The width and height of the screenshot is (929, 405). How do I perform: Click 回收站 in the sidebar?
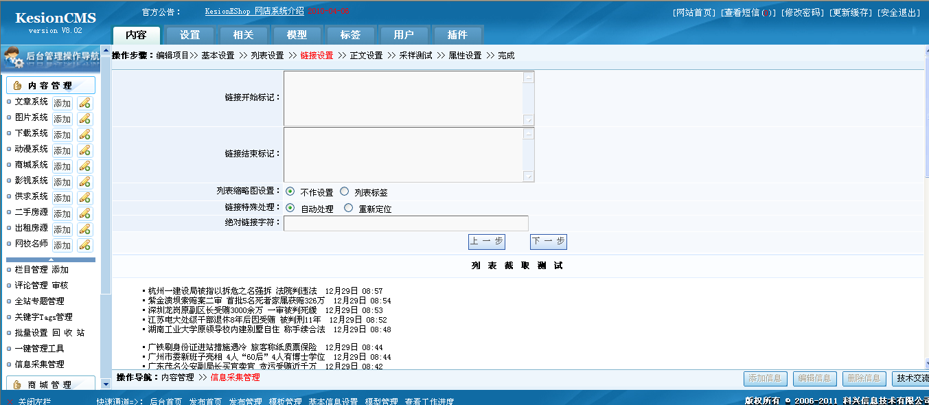(69, 333)
